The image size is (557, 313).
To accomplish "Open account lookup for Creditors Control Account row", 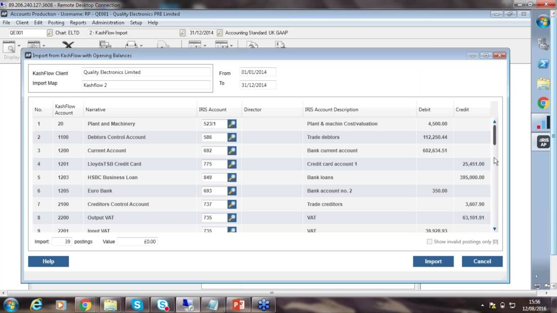I will click(232, 204).
